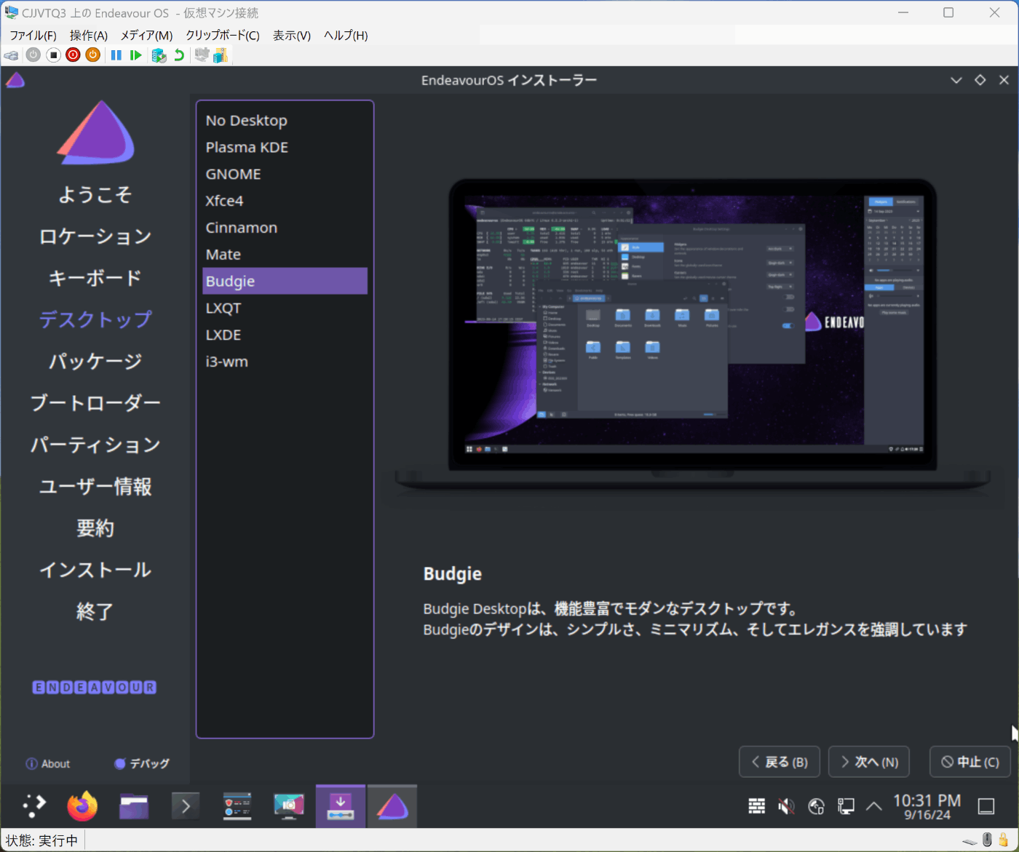Viewport: 1019px width, 852px height.
Task: Open the 操作(A) menu
Action: (x=89, y=35)
